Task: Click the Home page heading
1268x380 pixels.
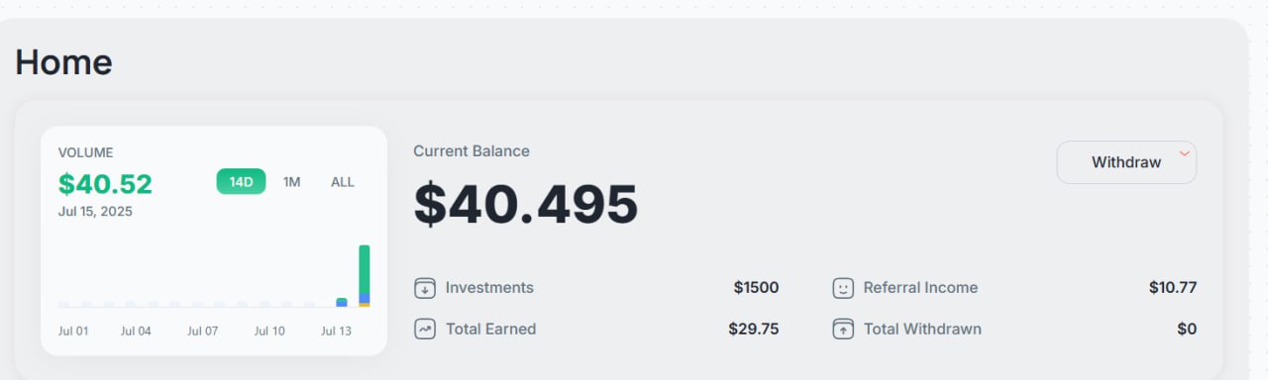Action: coord(63,62)
